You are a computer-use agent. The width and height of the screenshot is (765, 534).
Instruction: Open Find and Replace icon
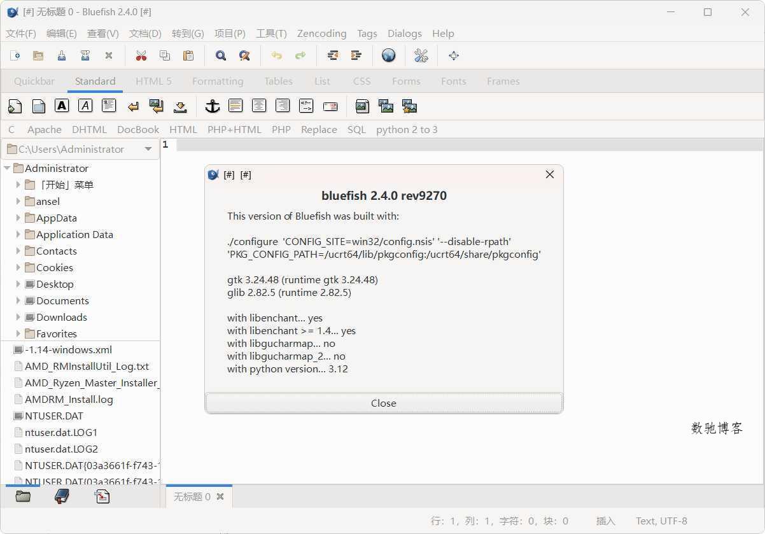coord(244,55)
